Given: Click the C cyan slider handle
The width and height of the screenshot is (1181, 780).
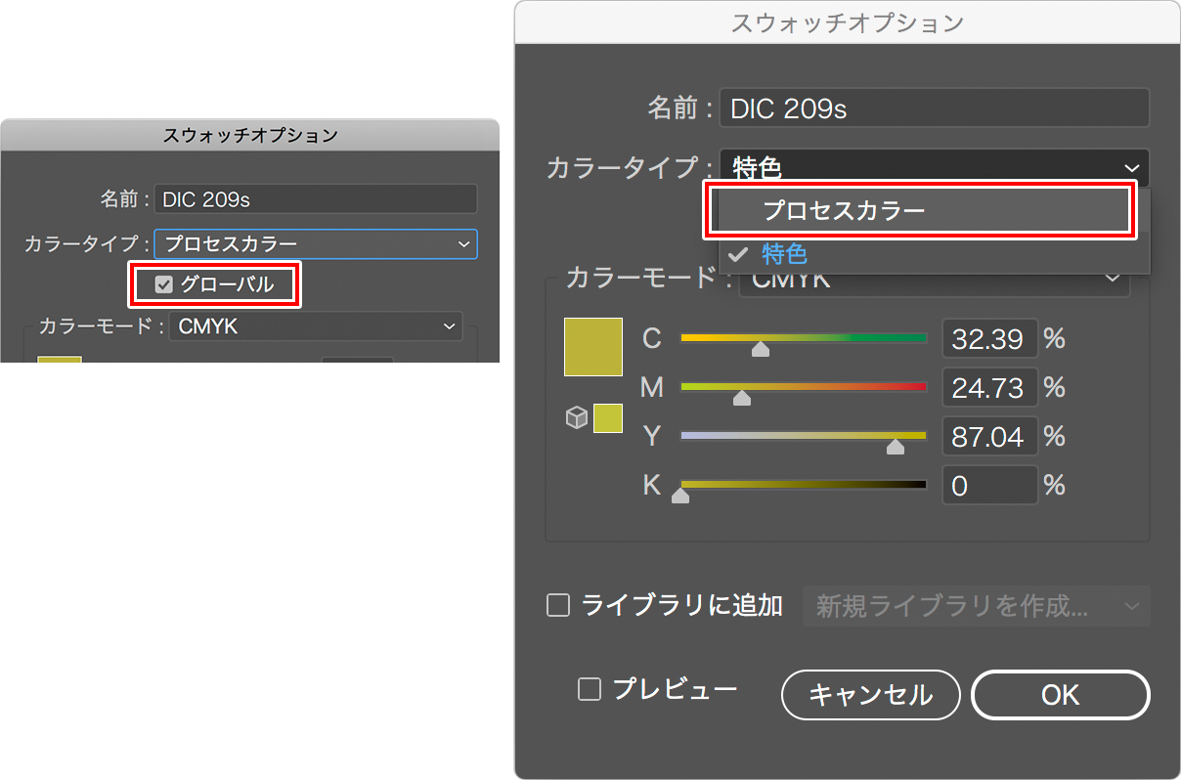Looking at the screenshot, I should tap(761, 349).
